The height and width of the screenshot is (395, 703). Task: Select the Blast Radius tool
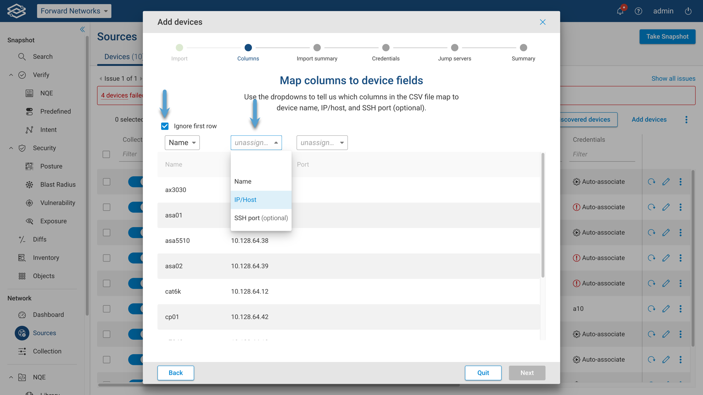pyautogui.click(x=58, y=184)
